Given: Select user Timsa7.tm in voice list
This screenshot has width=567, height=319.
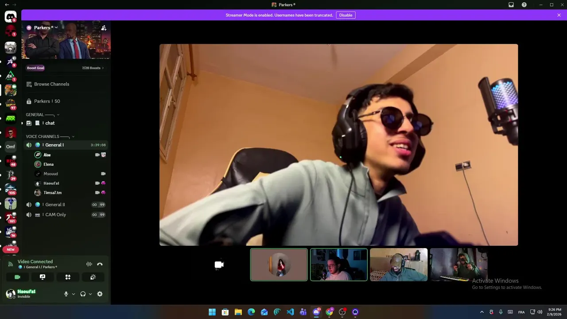Looking at the screenshot, I should 52,193.
